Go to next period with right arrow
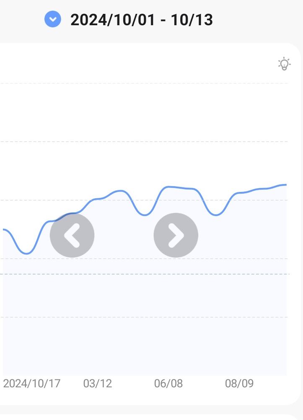Screen dimensions: 303x420 [176, 235]
